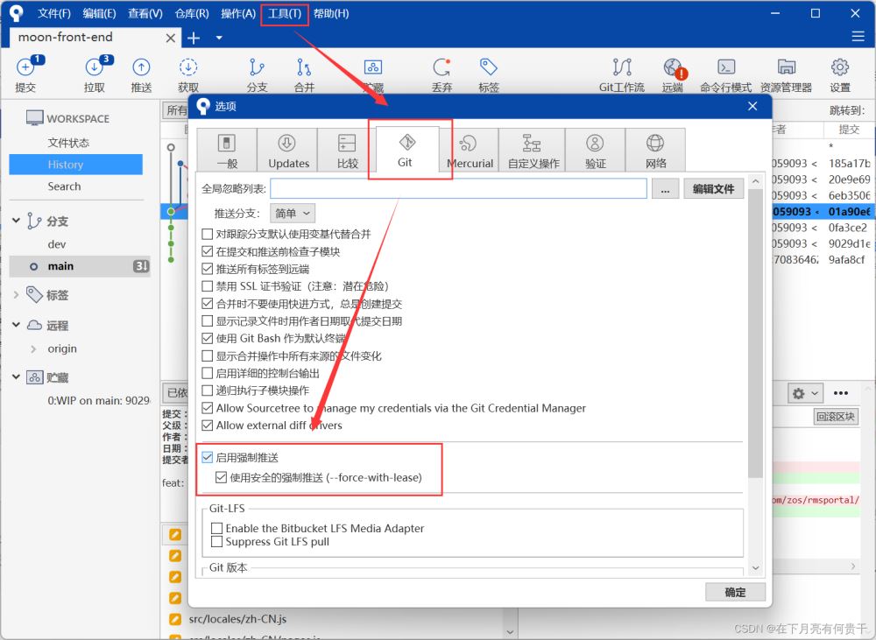Switch to the 一般 (General) options tab
Image resolution: width=876 pixels, height=640 pixels.
pyautogui.click(x=227, y=150)
